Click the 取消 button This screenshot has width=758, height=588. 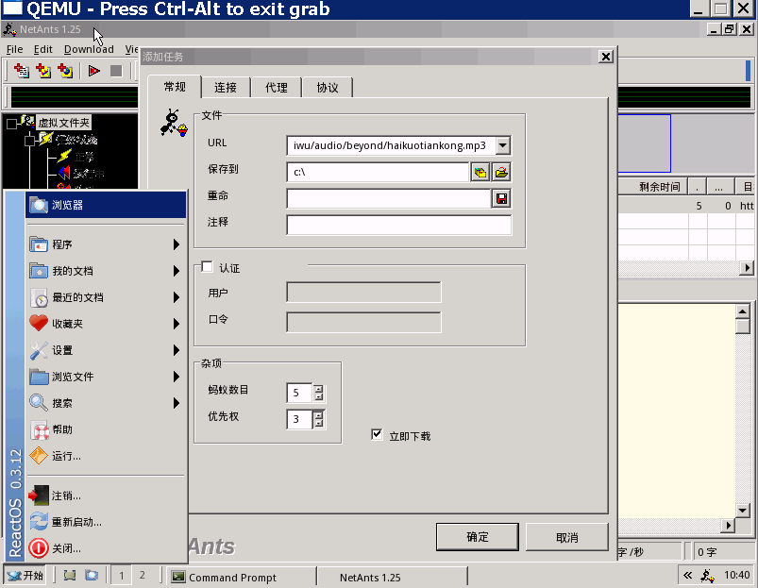[566, 537]
